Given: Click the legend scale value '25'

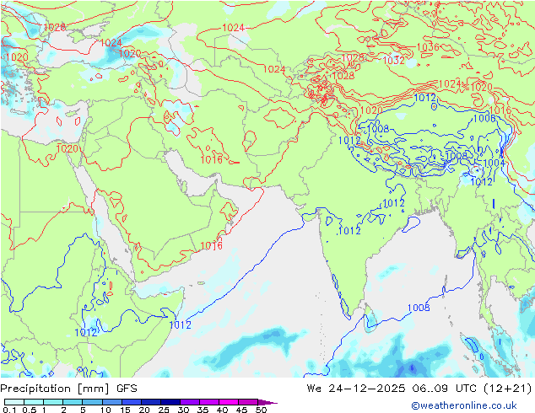Looking at the screenshot, I should click(164, 410).
